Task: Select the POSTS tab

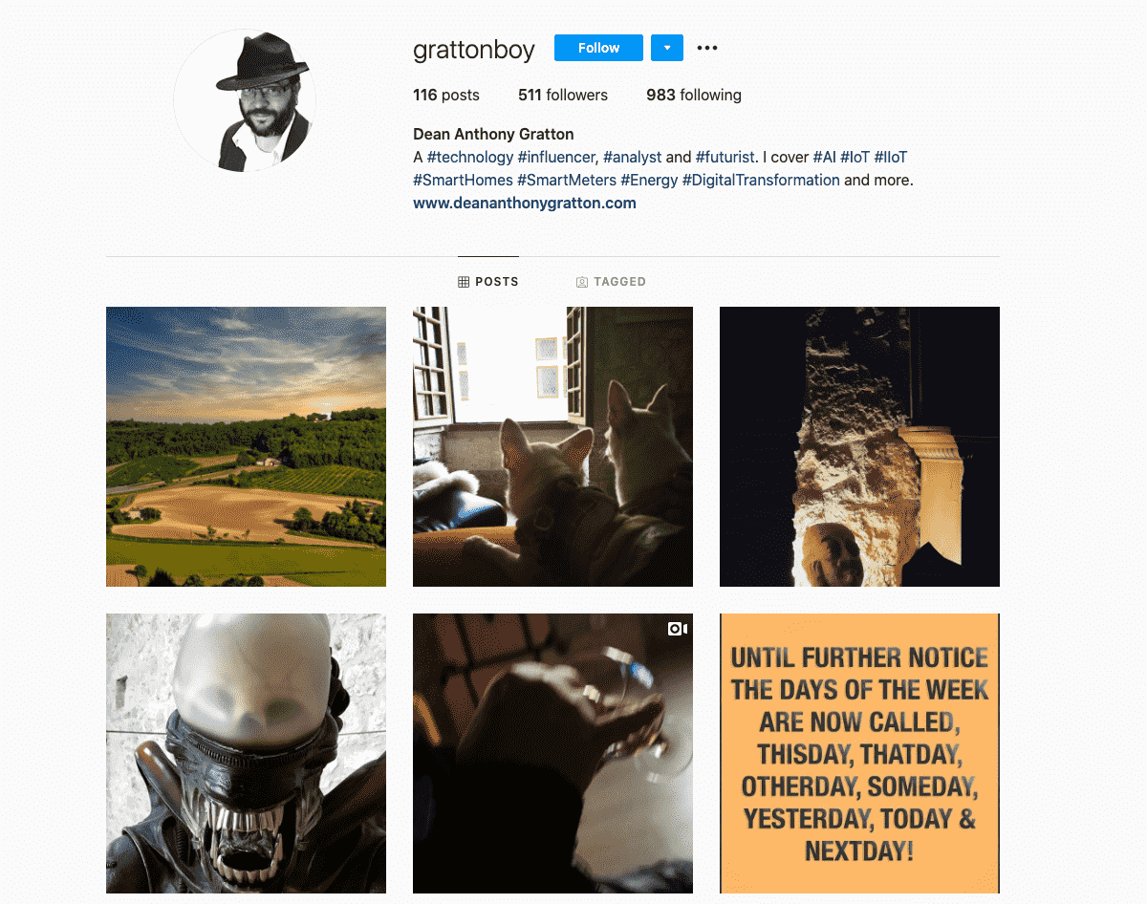Action: (488, 282)
